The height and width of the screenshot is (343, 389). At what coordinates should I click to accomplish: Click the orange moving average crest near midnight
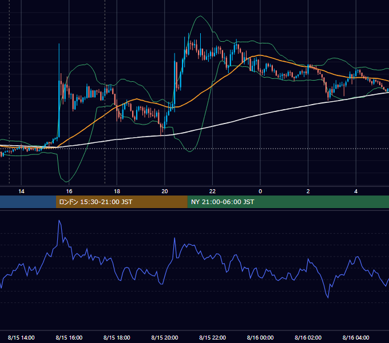(259, 55)
